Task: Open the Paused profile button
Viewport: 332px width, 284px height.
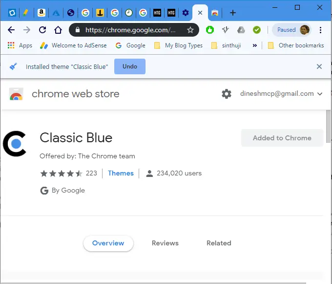Action: (x=291, y=30)
